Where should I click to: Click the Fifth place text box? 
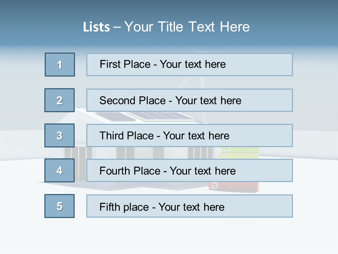(189, 206)
